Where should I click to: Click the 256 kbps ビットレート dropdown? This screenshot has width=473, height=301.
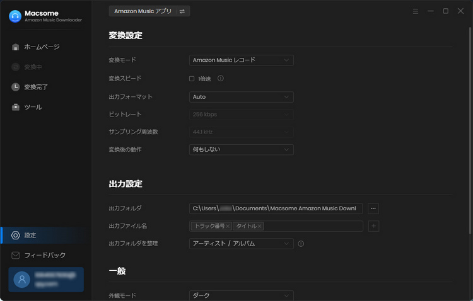click(242, 115)
